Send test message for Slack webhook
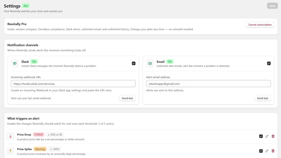Image resolution: width=281 pixels, height=158 pixels. [127, 98]
